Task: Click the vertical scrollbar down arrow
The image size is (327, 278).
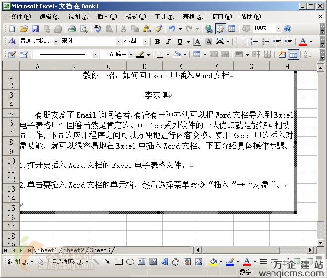Action: pyautogui.click(x=320, y=242)
